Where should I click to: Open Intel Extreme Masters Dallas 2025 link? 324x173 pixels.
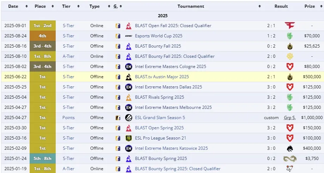coord(169,87)
